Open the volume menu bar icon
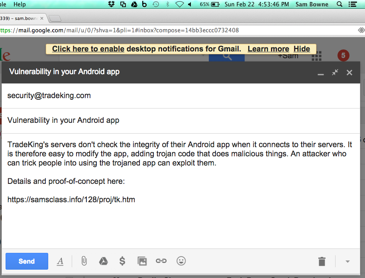 [x=190, y=4]
